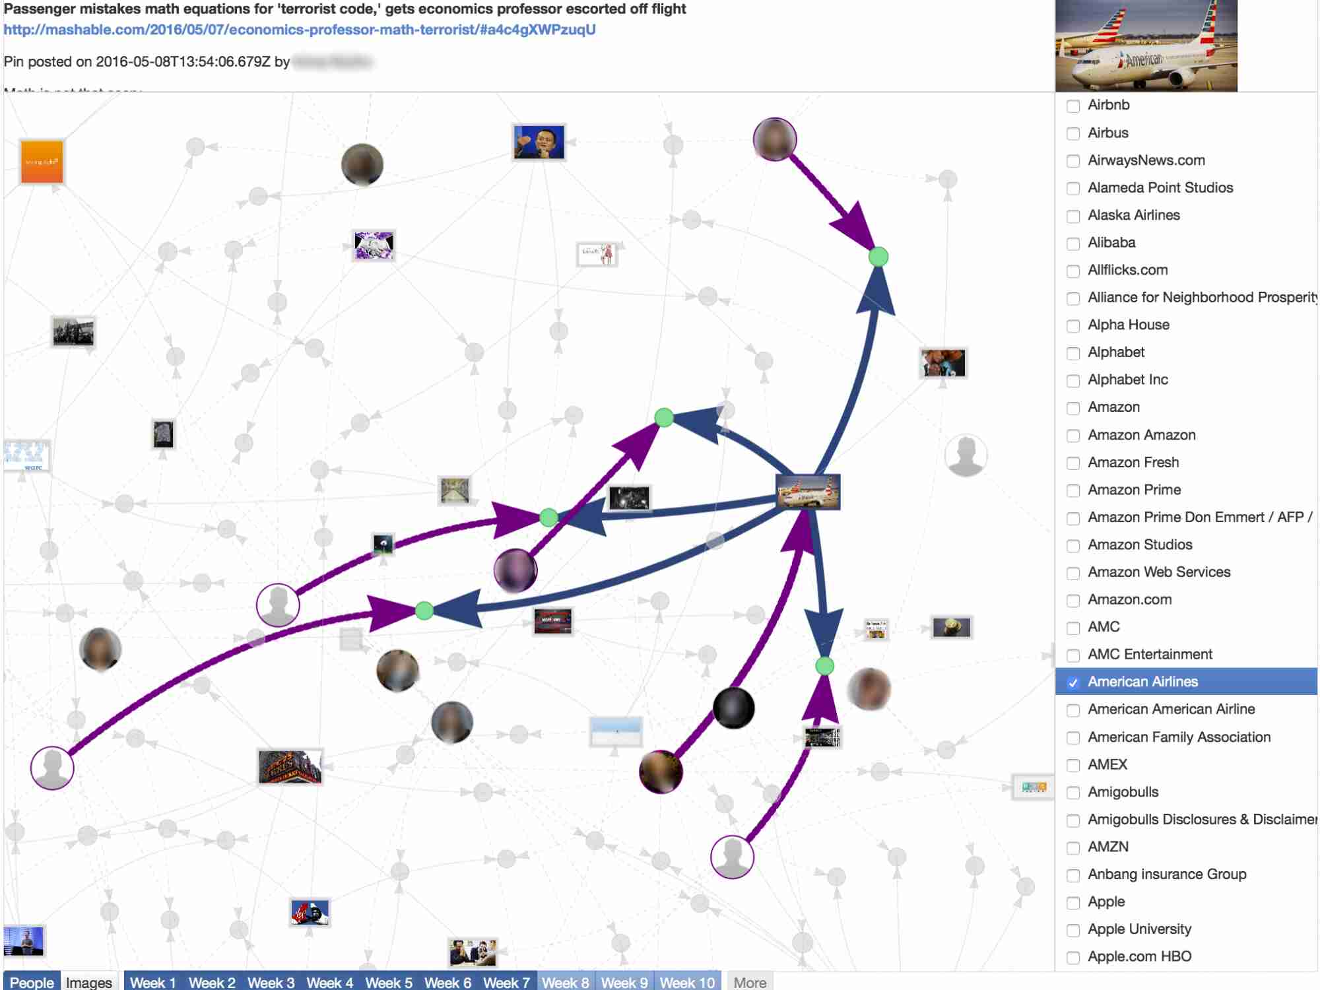Click the theater marquee image node

tap(290, 766)
